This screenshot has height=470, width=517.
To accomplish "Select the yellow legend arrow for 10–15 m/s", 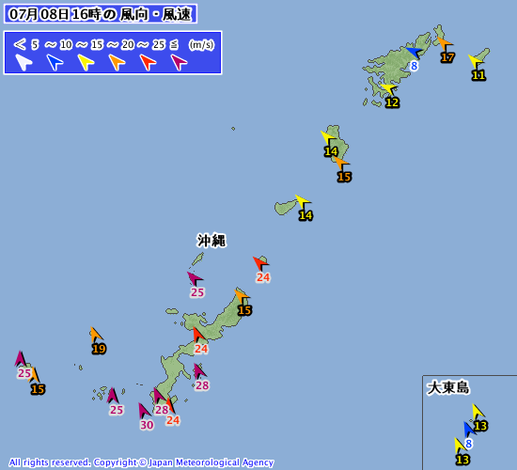I will click(86, 62).
